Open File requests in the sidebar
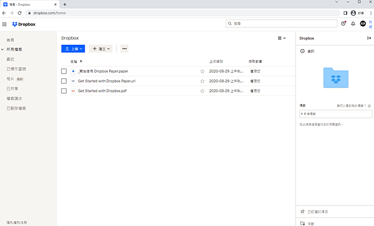 [x=14, y=98]
